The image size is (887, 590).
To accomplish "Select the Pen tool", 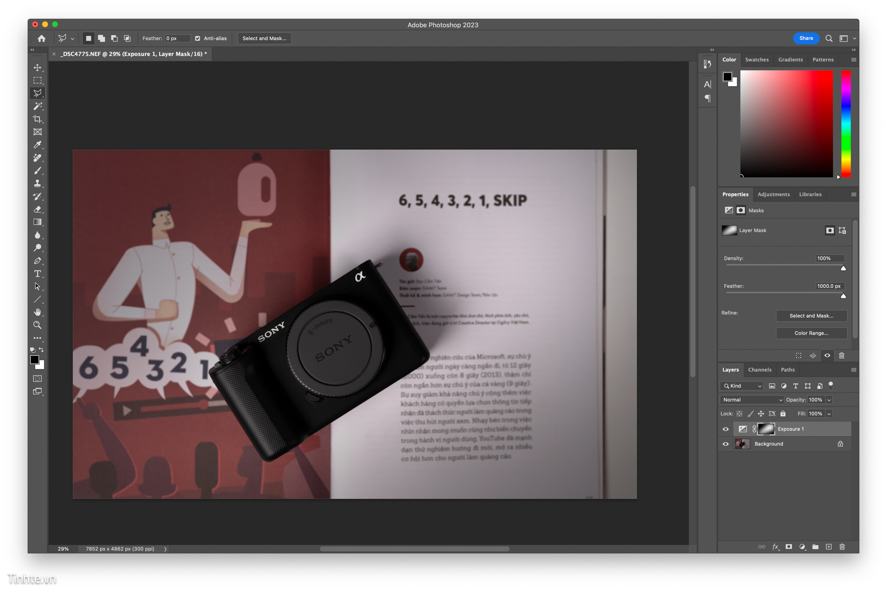I will pyautogui.click(x=38, y=261).
